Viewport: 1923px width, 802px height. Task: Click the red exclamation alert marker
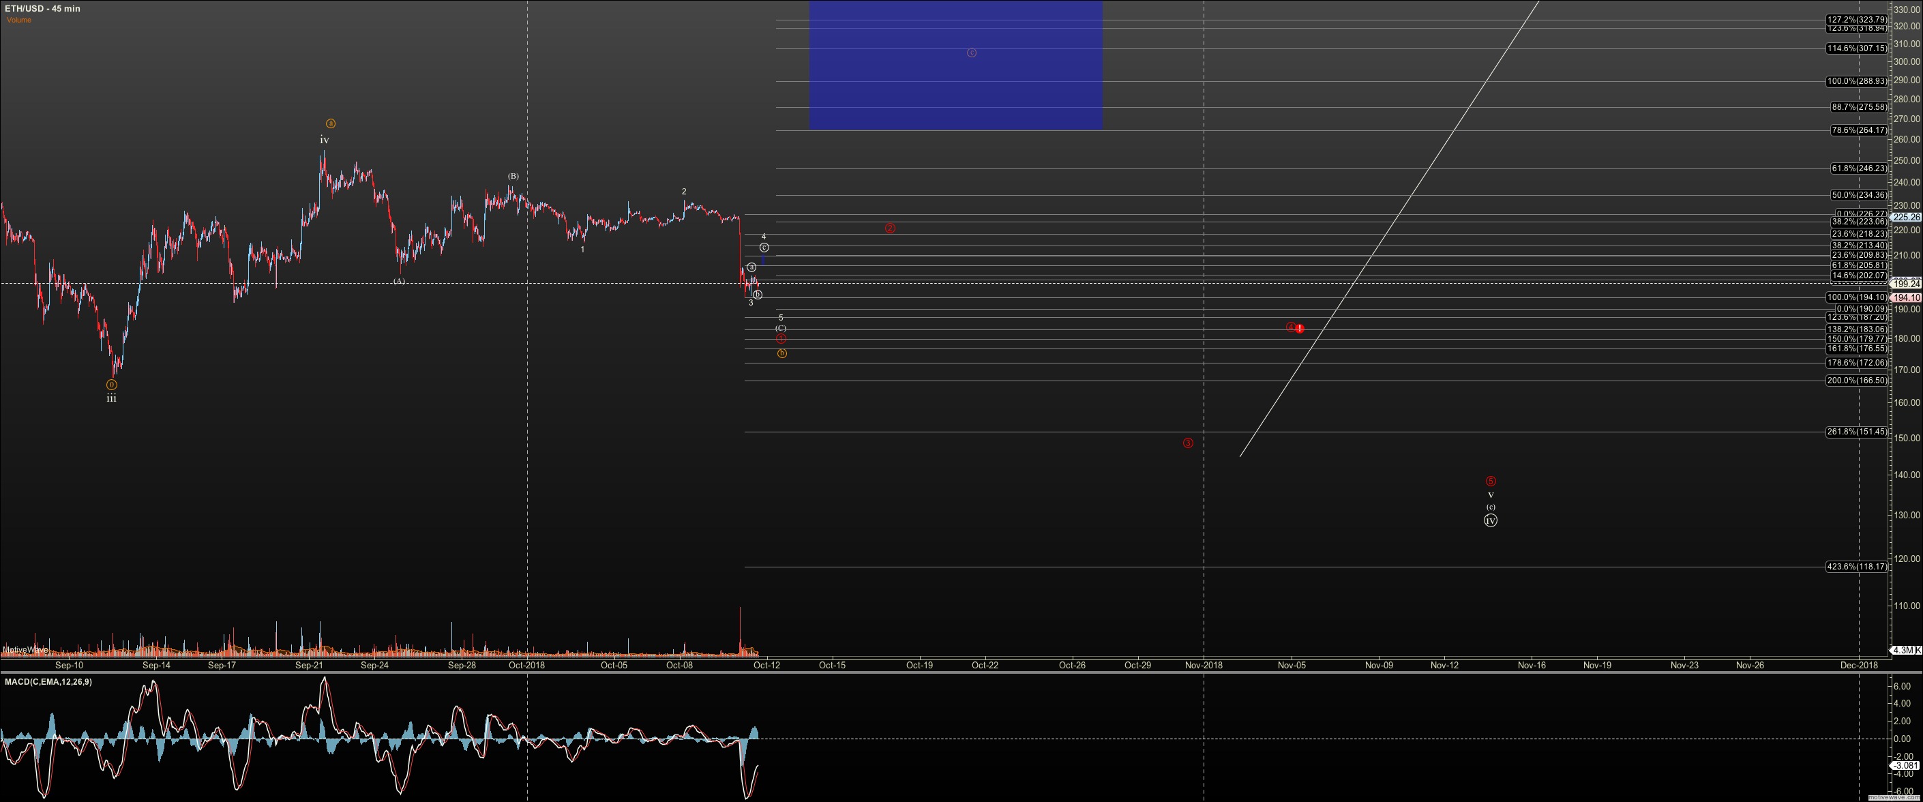click(1300, 329)
